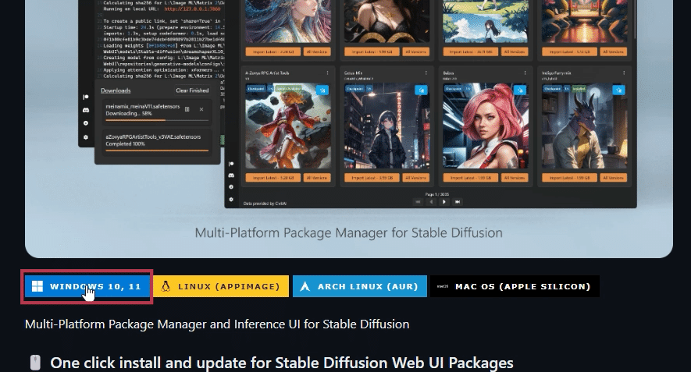Open settings gear in the model browser sidebar
Viewport: 691px width, 372px height.
(231, 199)
